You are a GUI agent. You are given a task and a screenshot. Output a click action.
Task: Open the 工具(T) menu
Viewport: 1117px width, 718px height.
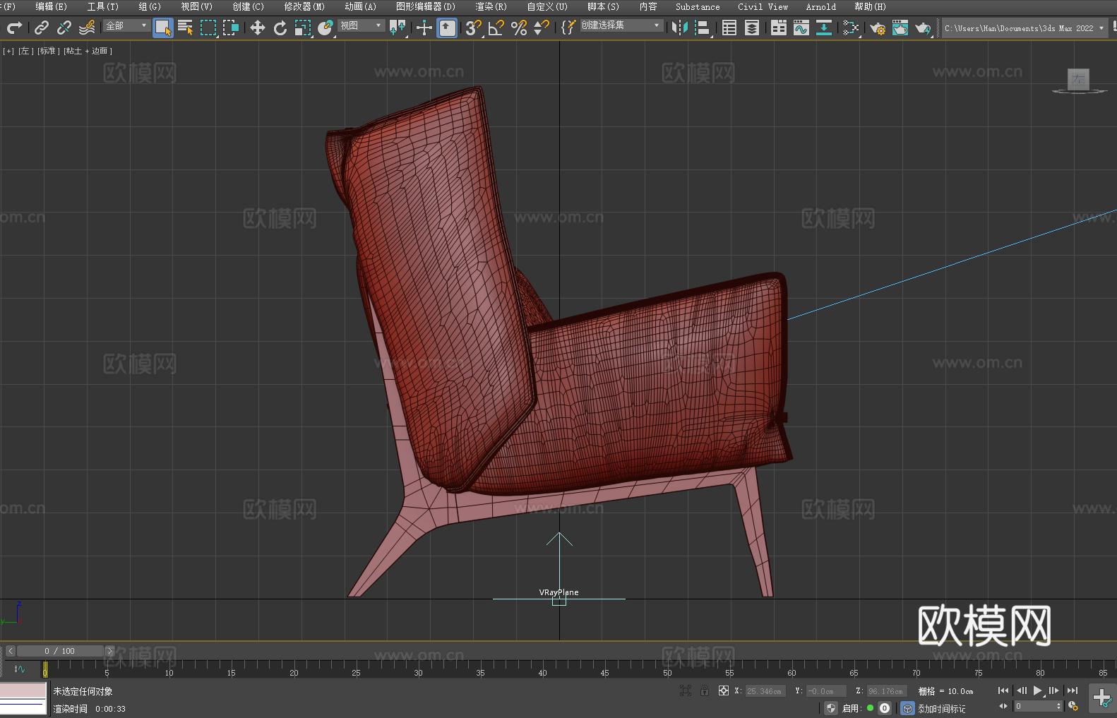coord(103,6)
